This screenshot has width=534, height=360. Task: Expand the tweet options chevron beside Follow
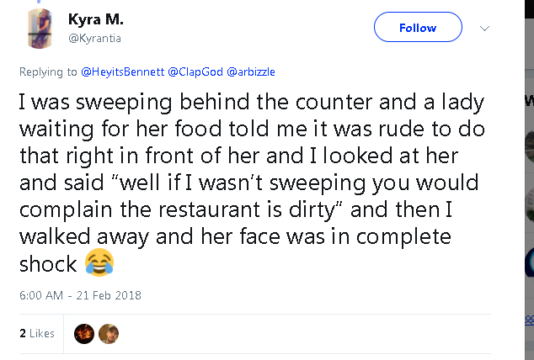coord(484,28)
